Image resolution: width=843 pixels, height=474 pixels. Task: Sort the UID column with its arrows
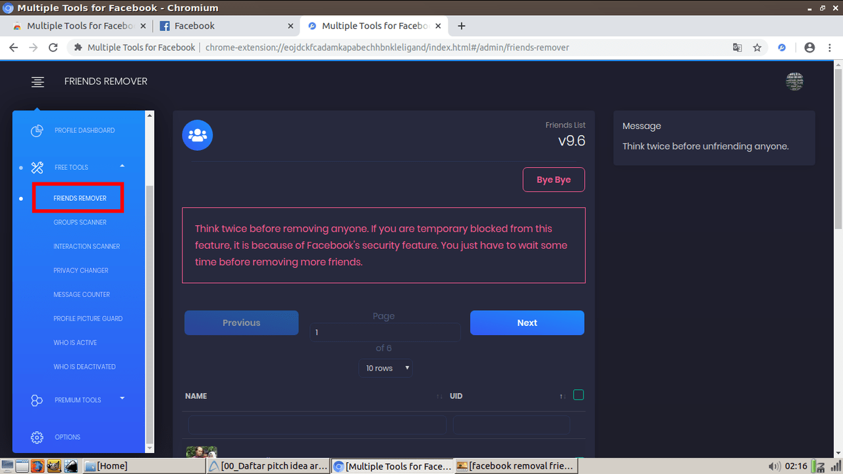coord(562,396)
